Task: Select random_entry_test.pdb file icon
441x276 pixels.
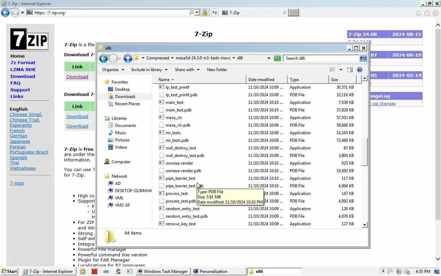Action: (162, 216)
